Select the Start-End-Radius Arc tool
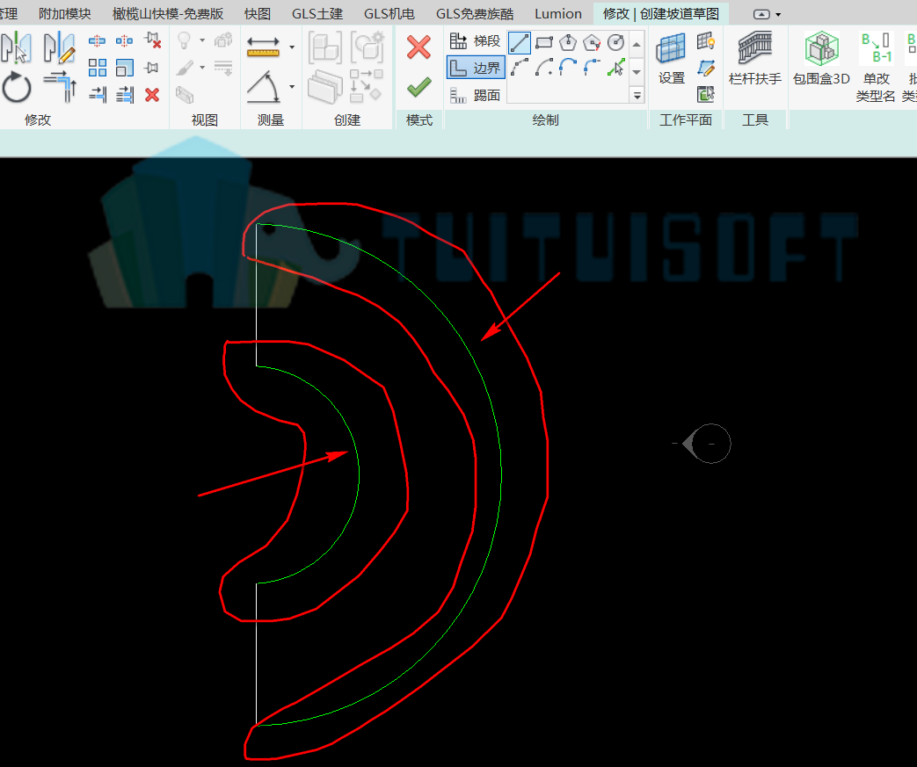The height and width of the screenshot is (767, 917). coord(520,68)
